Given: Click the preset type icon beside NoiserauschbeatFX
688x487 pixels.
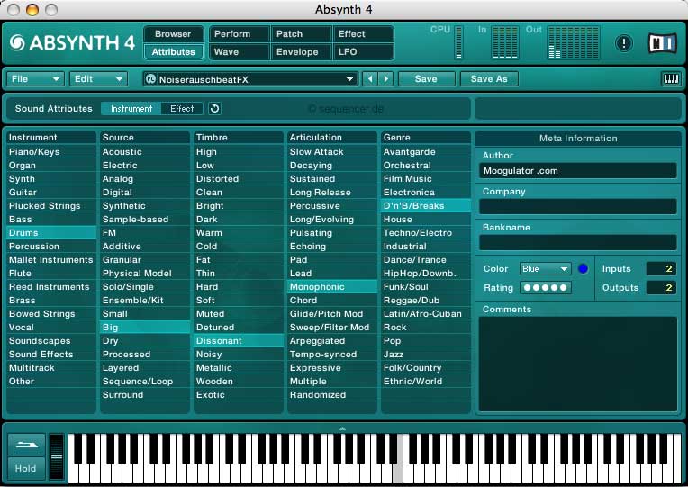Looking at the screenshot, I should click(x=150, y=79).
